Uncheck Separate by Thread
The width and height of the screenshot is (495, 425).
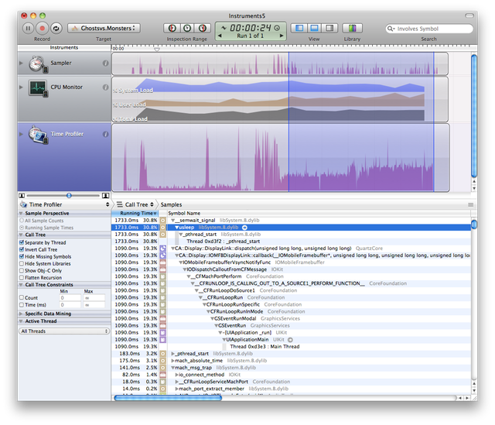pyautogui.click(x=21, y=242)
